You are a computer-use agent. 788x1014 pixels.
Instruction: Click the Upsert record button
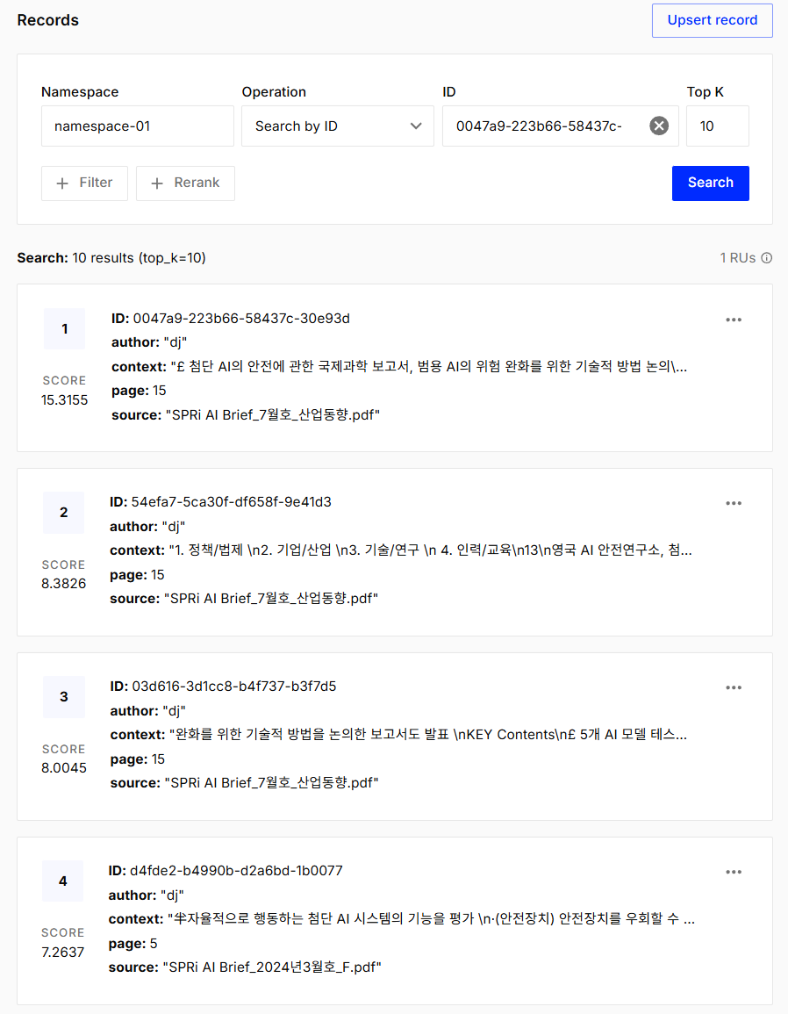click(712, 20)
